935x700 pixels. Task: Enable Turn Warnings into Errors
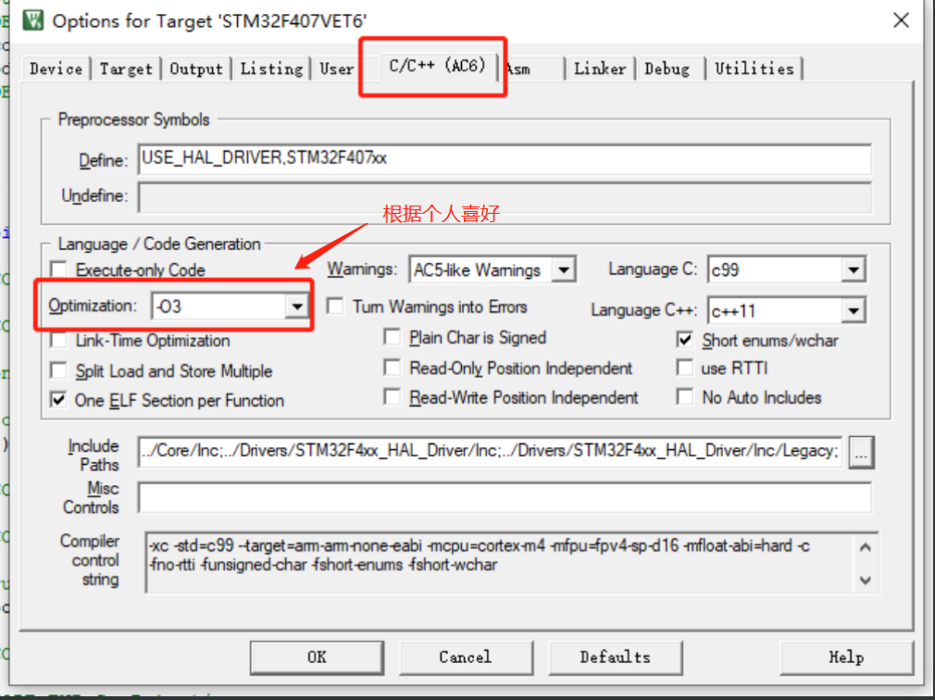336,306
